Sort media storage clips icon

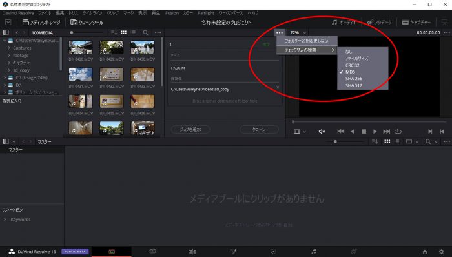pyautogui.click(x=114, y=32)
